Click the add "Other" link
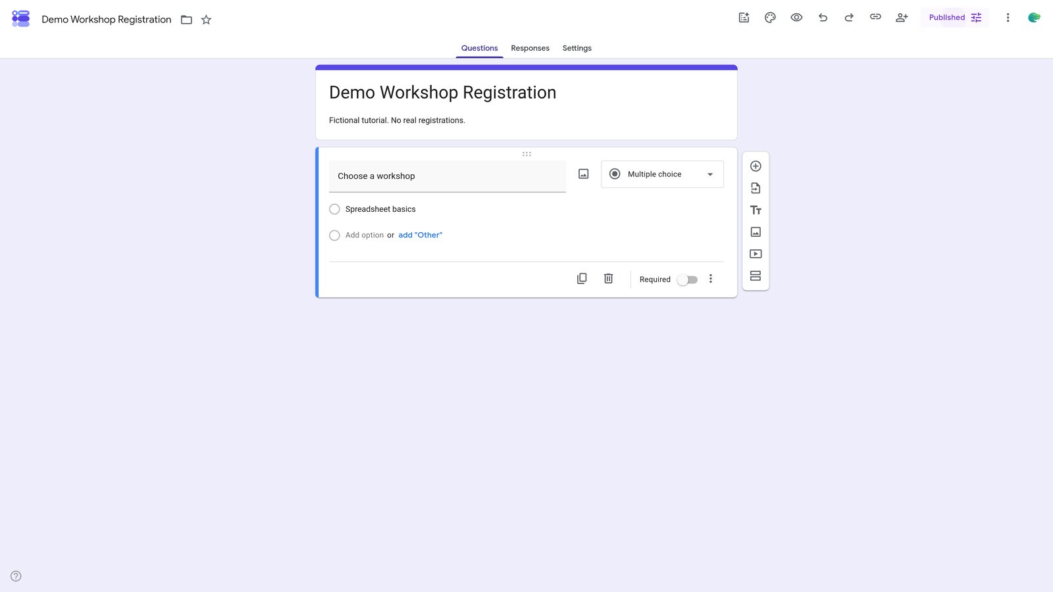Viewport: 1053px width, 592px height. pos(420,235)
